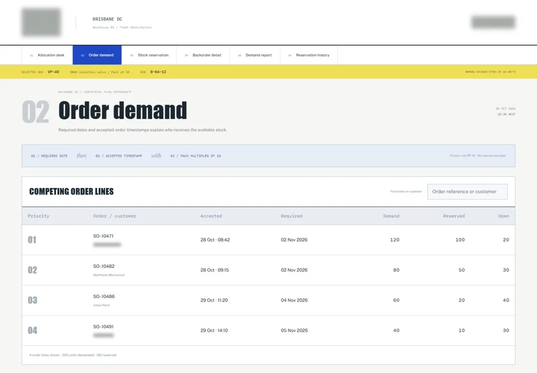Select order reference SO-10486

[x=104, y=296]
